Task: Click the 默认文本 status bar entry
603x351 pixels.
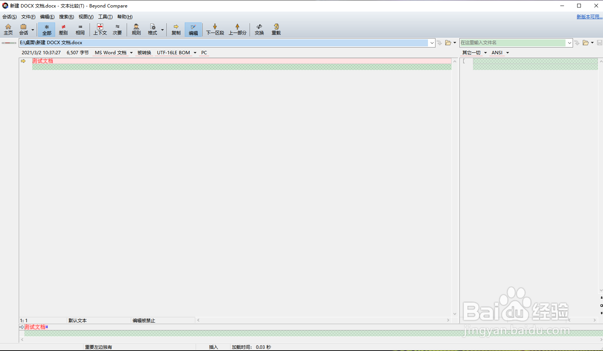Action: pyautogui.click(x=78, y=321)
